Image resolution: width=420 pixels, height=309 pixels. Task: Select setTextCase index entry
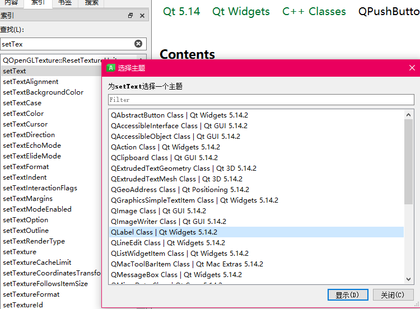[51, 103]
